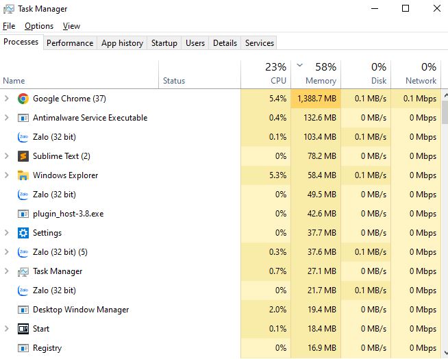Viewport: 448px width, 359px height.
Task: Click the Settings gear icon
Action: pyautogui.click(x=23, y=233)
